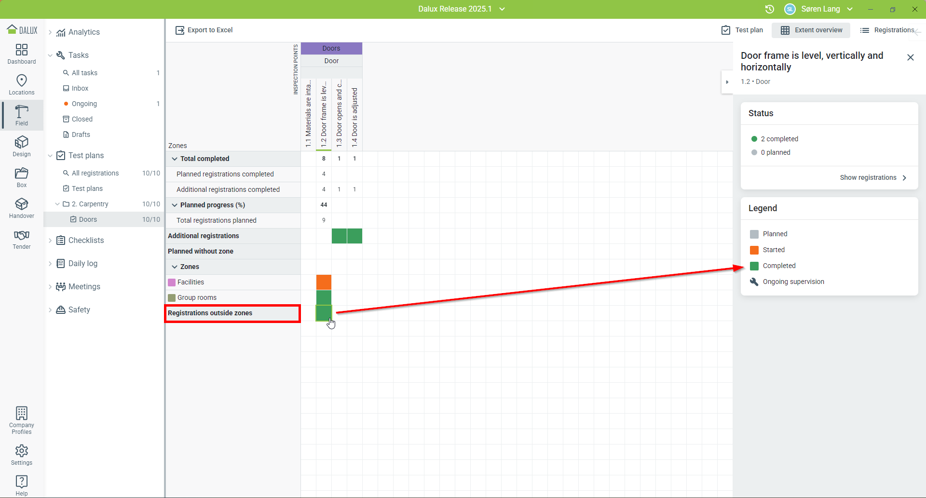Click the orange Facilities status cell
The image size is (926, 498).
324,282
